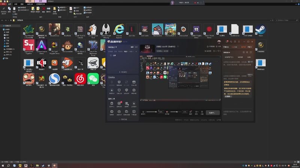
Task: Open the Back 4 Blood shortcut
Action: tap(42, 64)
